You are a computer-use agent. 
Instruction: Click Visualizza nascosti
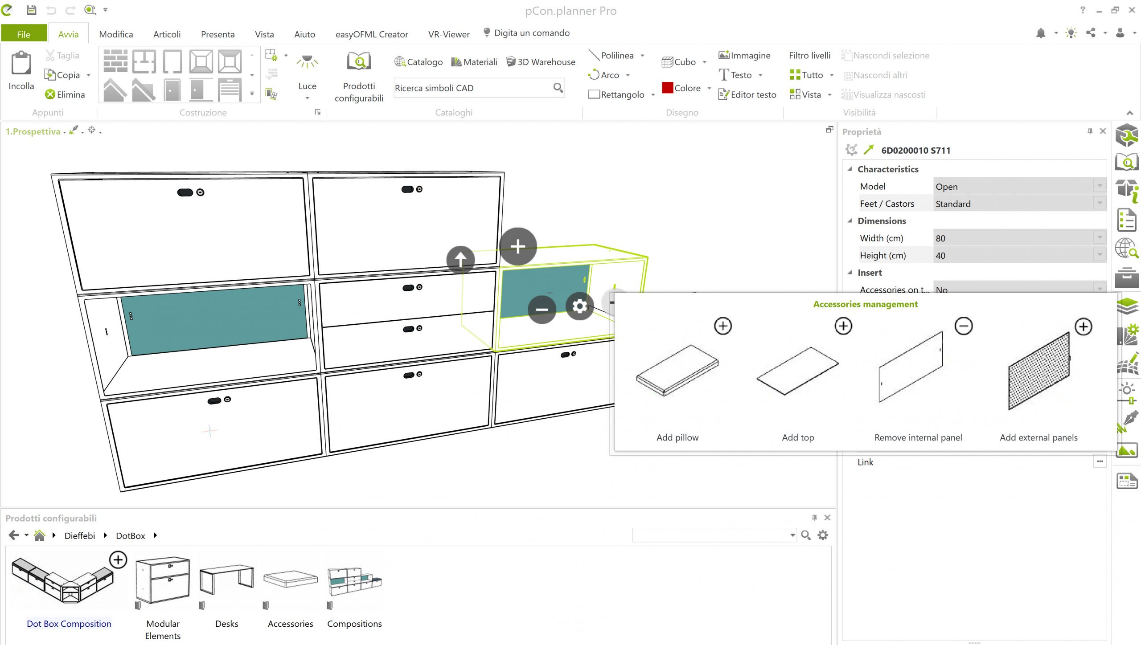pos(883,94)
